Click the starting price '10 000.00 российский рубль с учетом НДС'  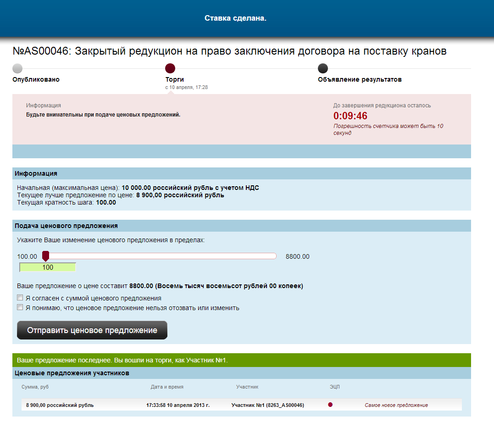coord(190,188)
